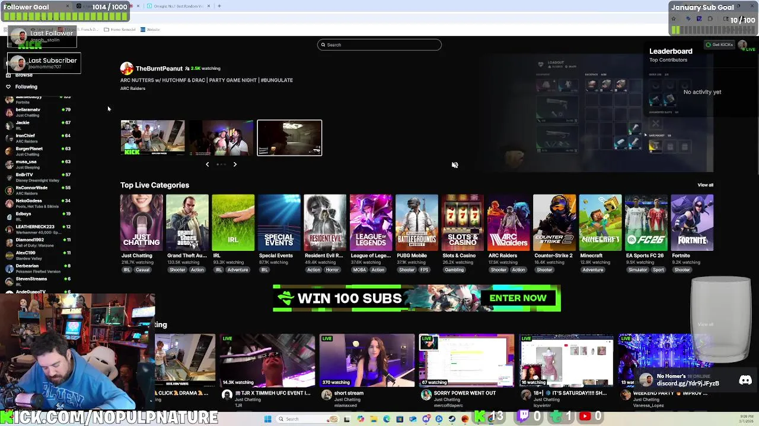
Task: Click Casual tag under Just Chatting
Action: coord(142,270)
